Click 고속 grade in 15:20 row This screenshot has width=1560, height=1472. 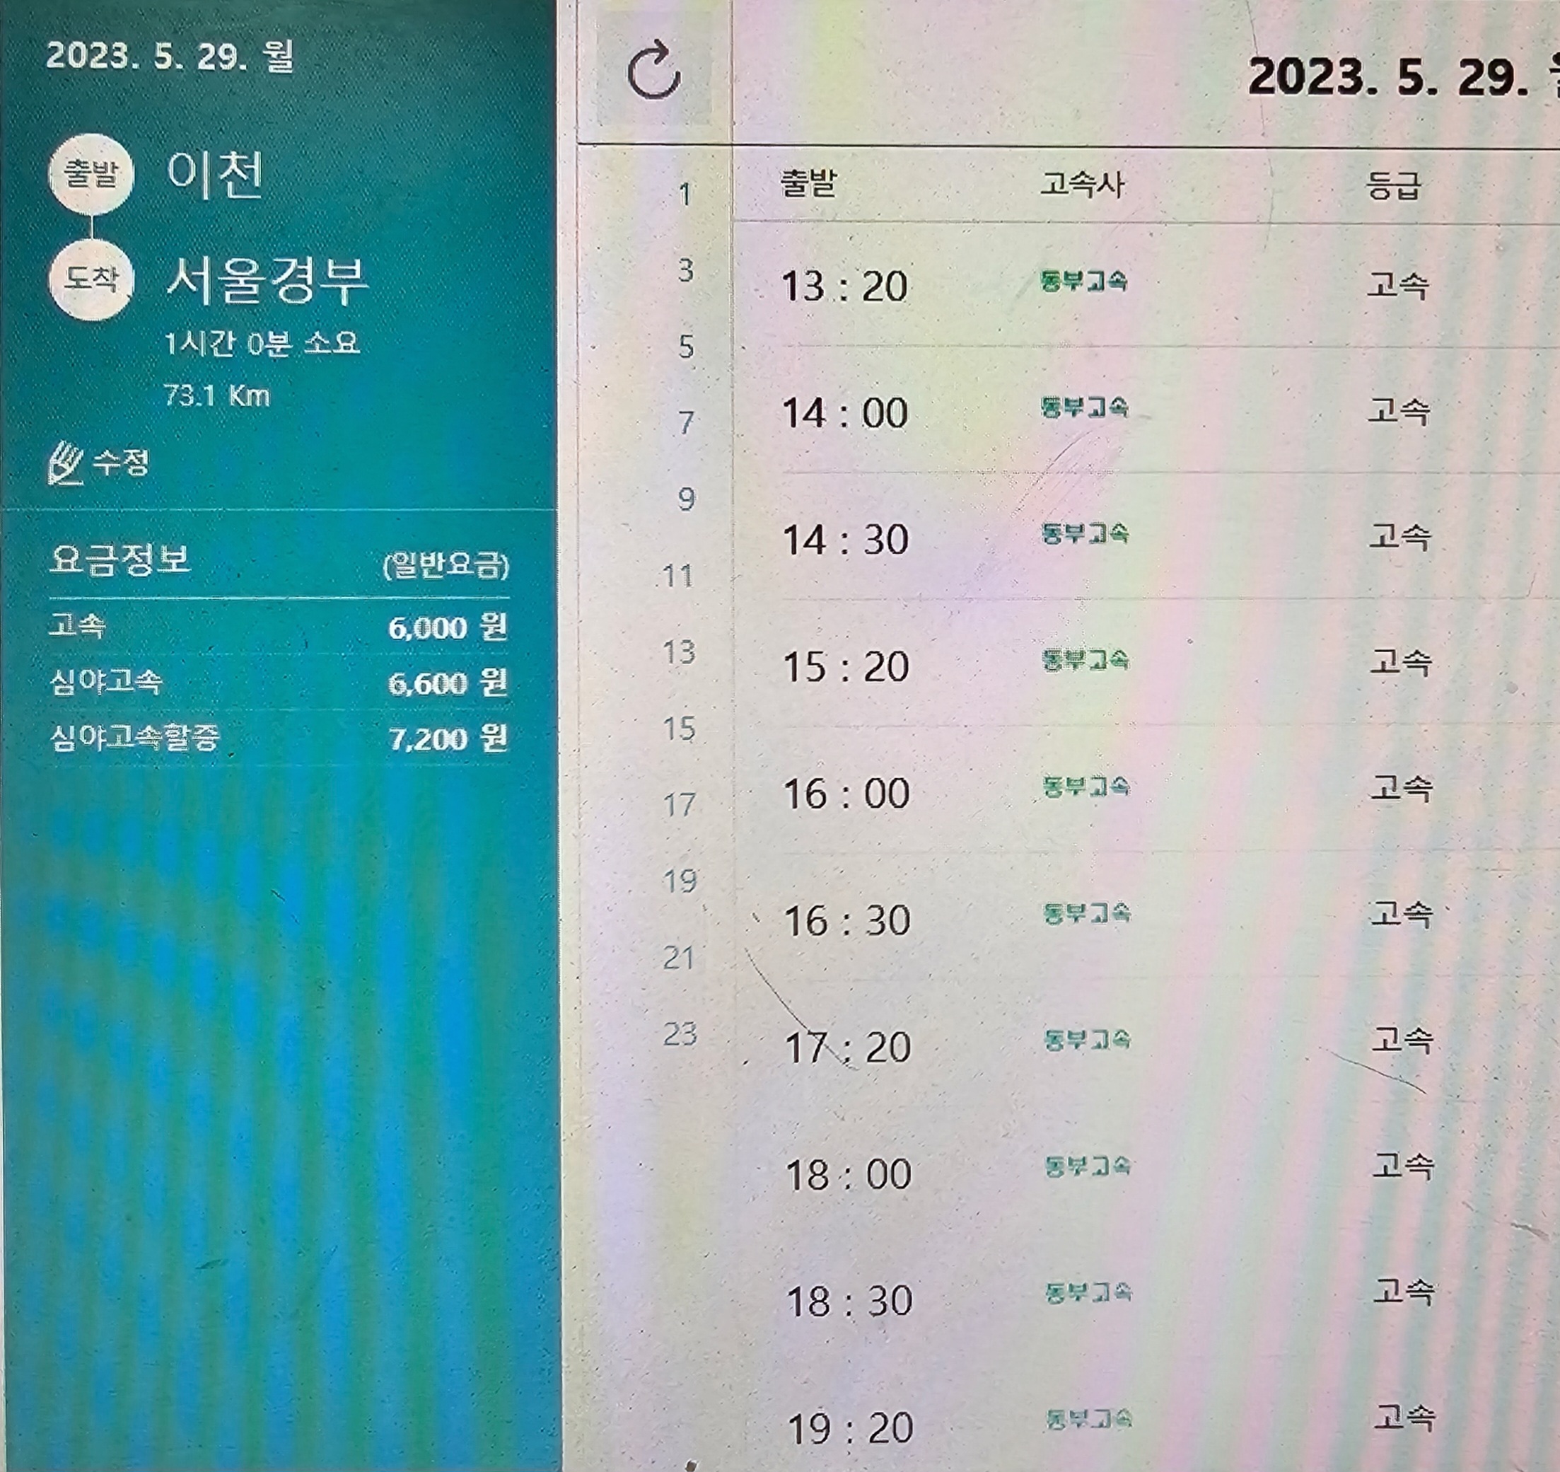coord(1401,663)
